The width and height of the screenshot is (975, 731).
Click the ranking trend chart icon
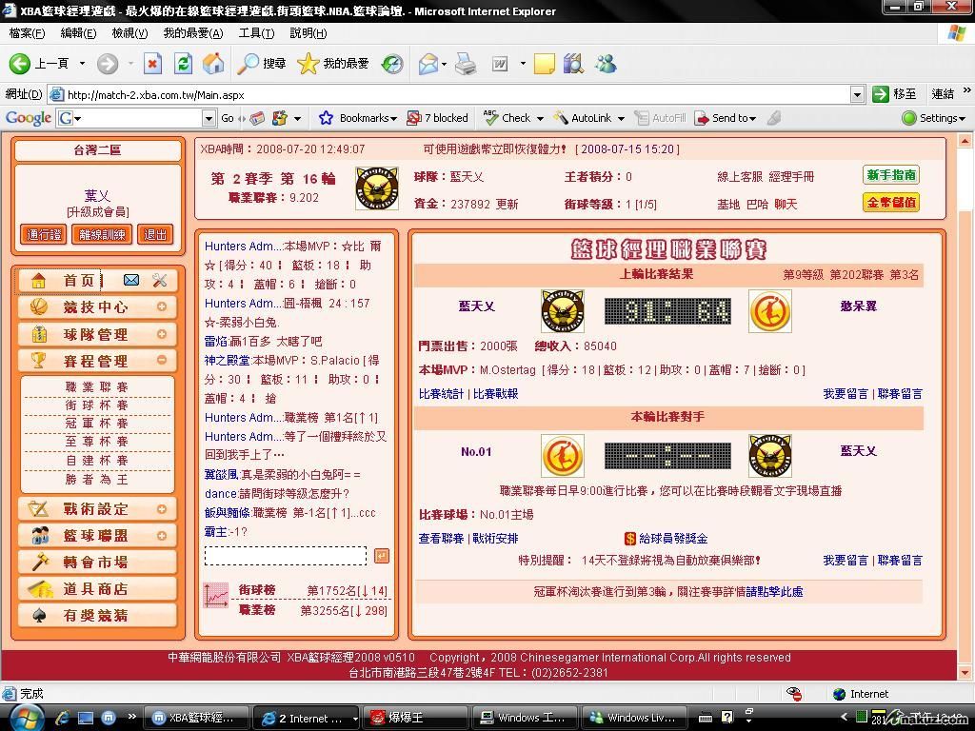coord(216,596)
